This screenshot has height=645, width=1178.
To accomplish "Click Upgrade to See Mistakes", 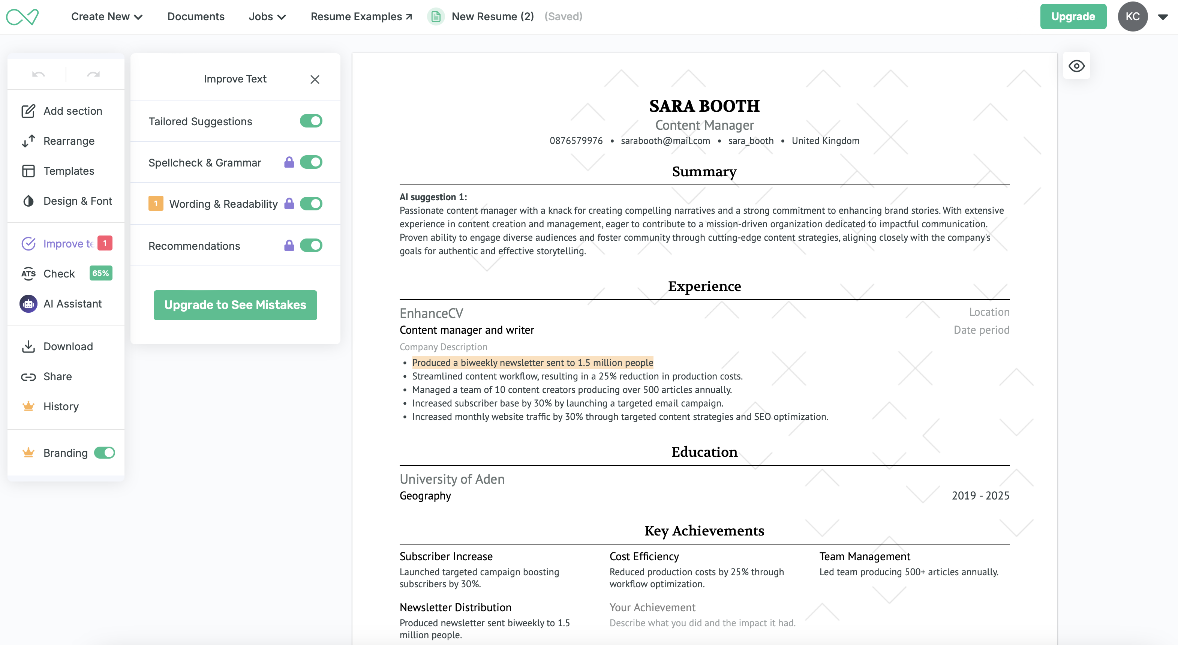I will (x=235, y=304).
